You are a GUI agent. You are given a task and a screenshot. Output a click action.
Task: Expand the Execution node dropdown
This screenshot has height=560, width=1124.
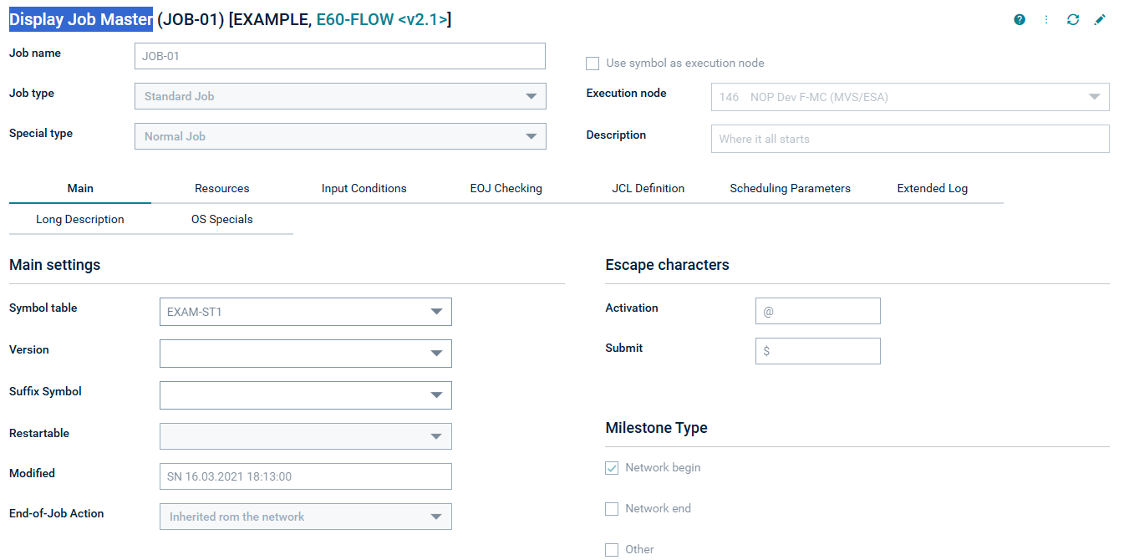click(910, 97)
